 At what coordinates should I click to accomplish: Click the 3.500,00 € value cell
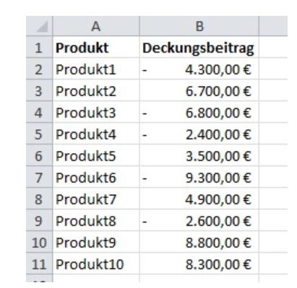(199, 155)
